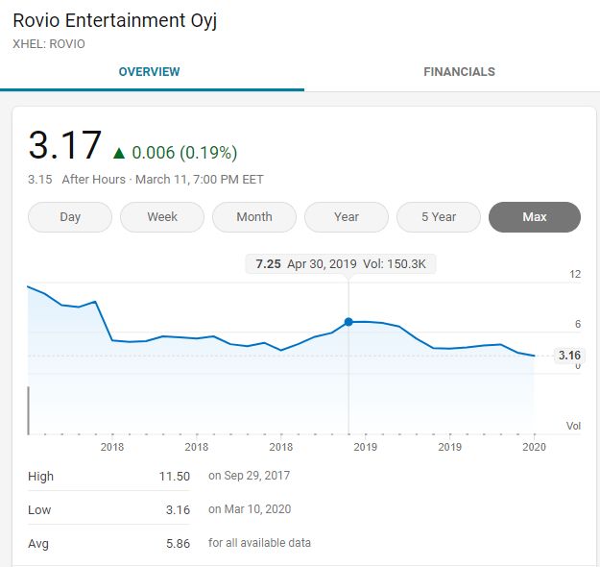
Task: Switch chart to Month range
Action: (x=254, y=217)
